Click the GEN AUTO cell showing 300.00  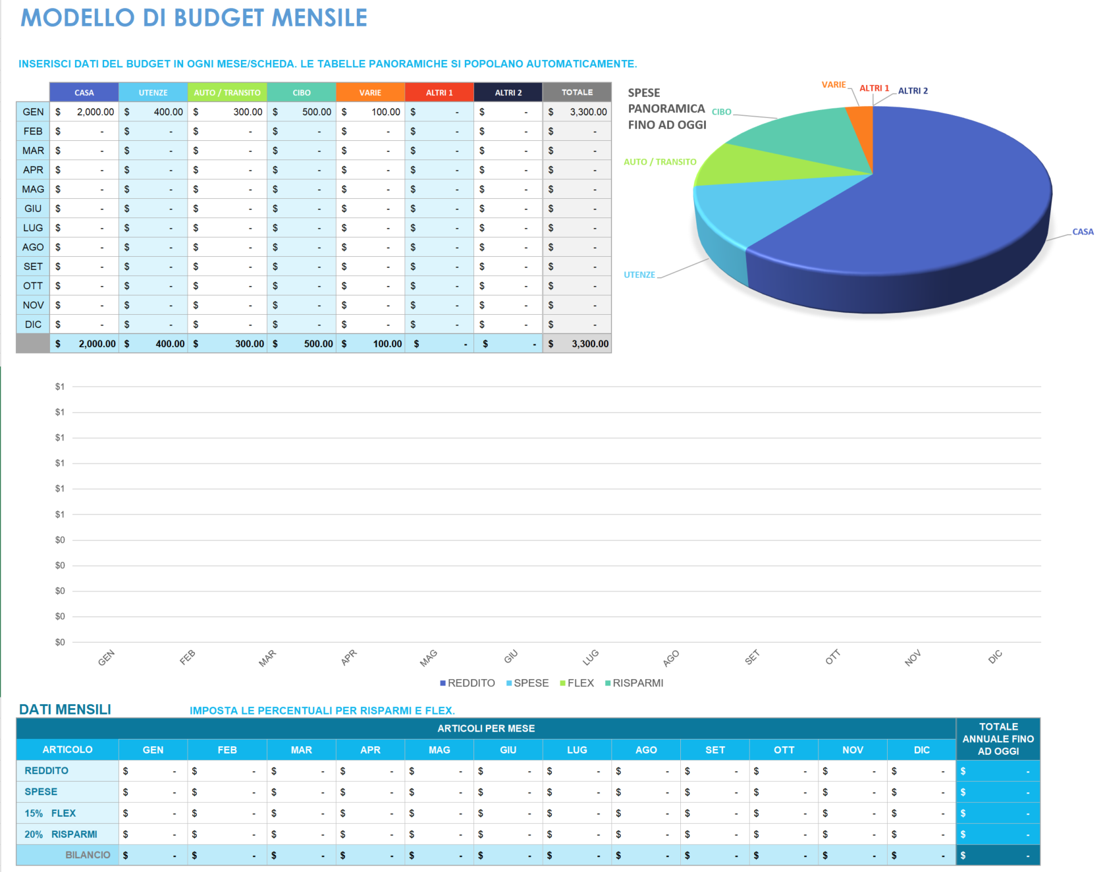(x=227, y=112)
